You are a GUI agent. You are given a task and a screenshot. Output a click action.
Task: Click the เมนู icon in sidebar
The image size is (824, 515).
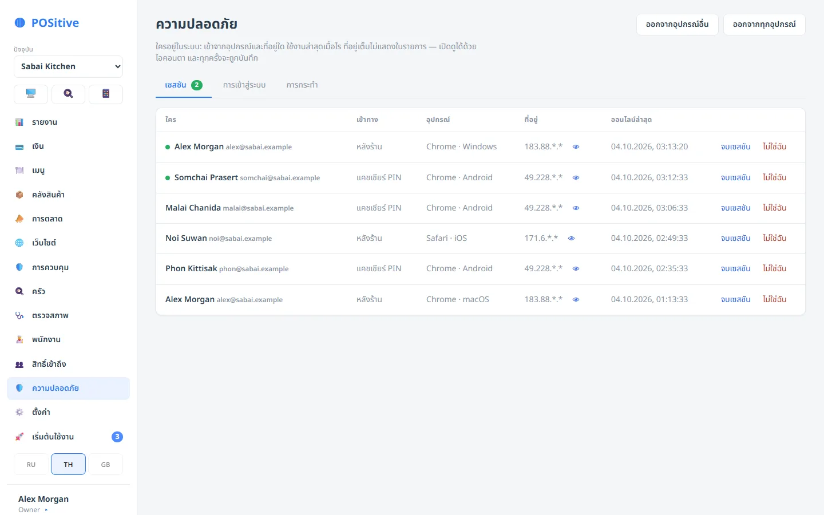(19, 171)
